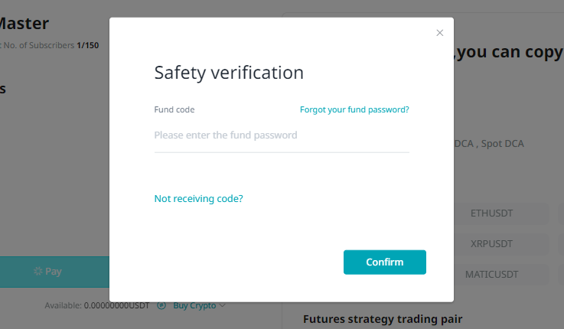This screenshot has width=564, height=329.
Task: Click the 'Spot DCA' strategy text
Action: click(x=503, y=144)
